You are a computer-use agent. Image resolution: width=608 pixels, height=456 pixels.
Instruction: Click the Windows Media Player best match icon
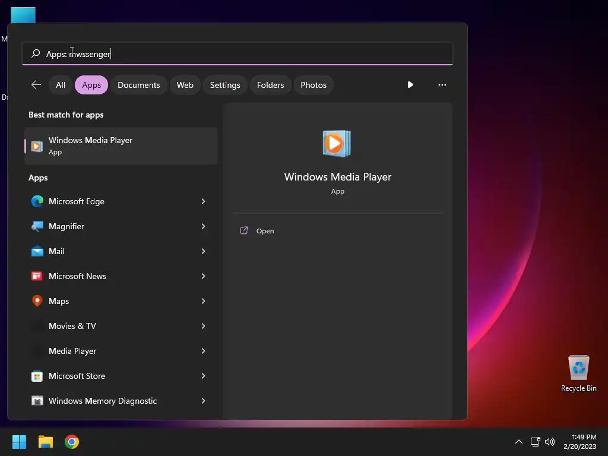click(37, 146)
